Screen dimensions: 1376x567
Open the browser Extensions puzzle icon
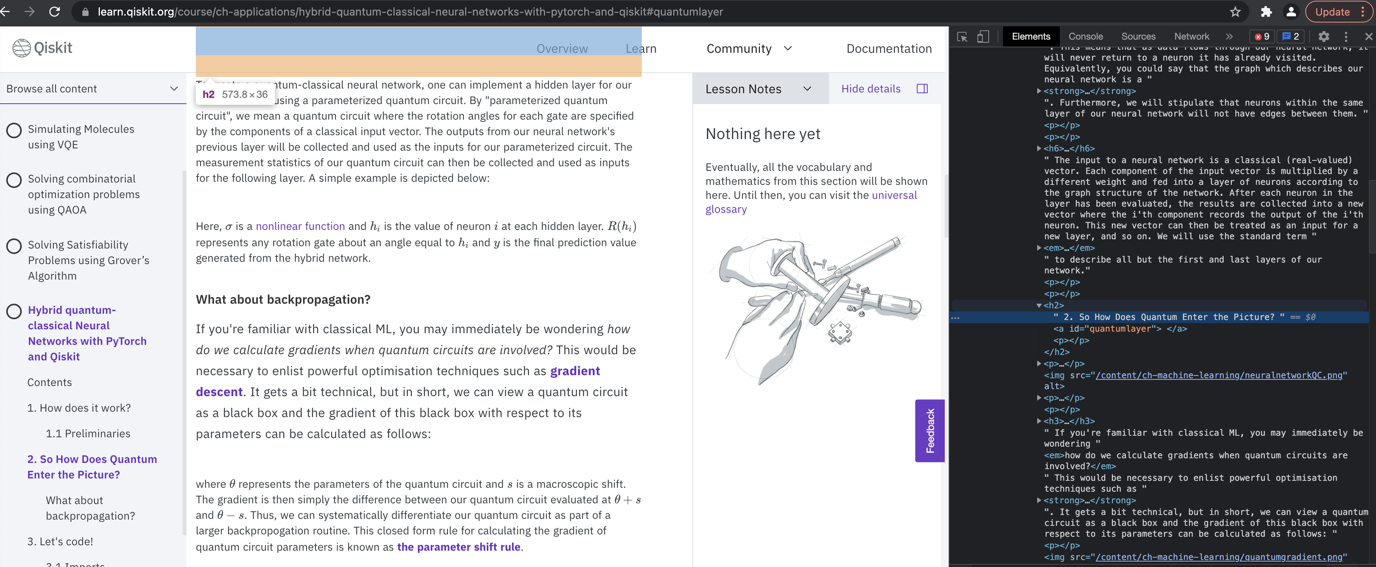[1265, 12]
